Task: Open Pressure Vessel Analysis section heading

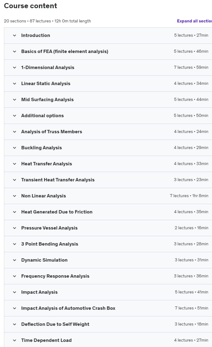Action: click(x=49, y=228)
